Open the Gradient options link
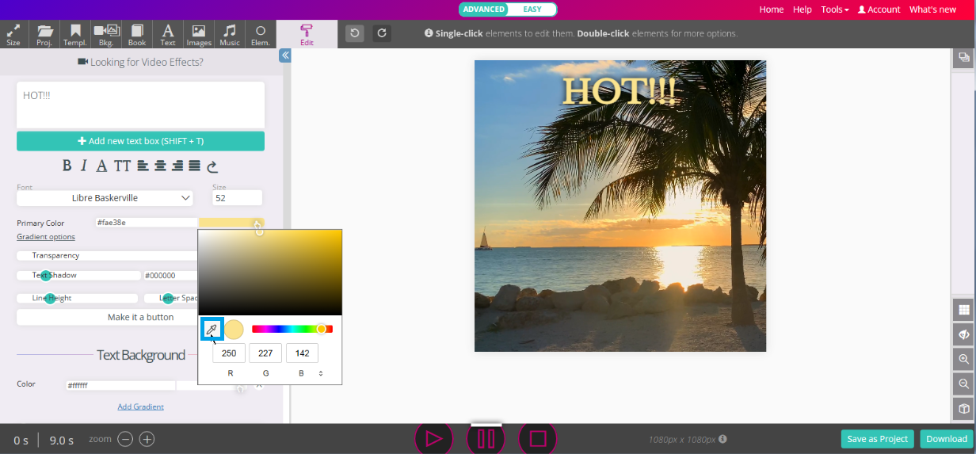This screenshot has height=454, width=976. coord(46,237)
